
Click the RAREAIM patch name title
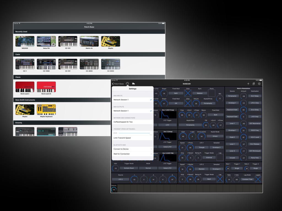(x=187, y=84)
